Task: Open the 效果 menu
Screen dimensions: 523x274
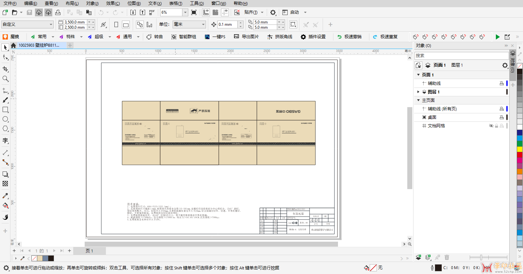Action: 113,3
